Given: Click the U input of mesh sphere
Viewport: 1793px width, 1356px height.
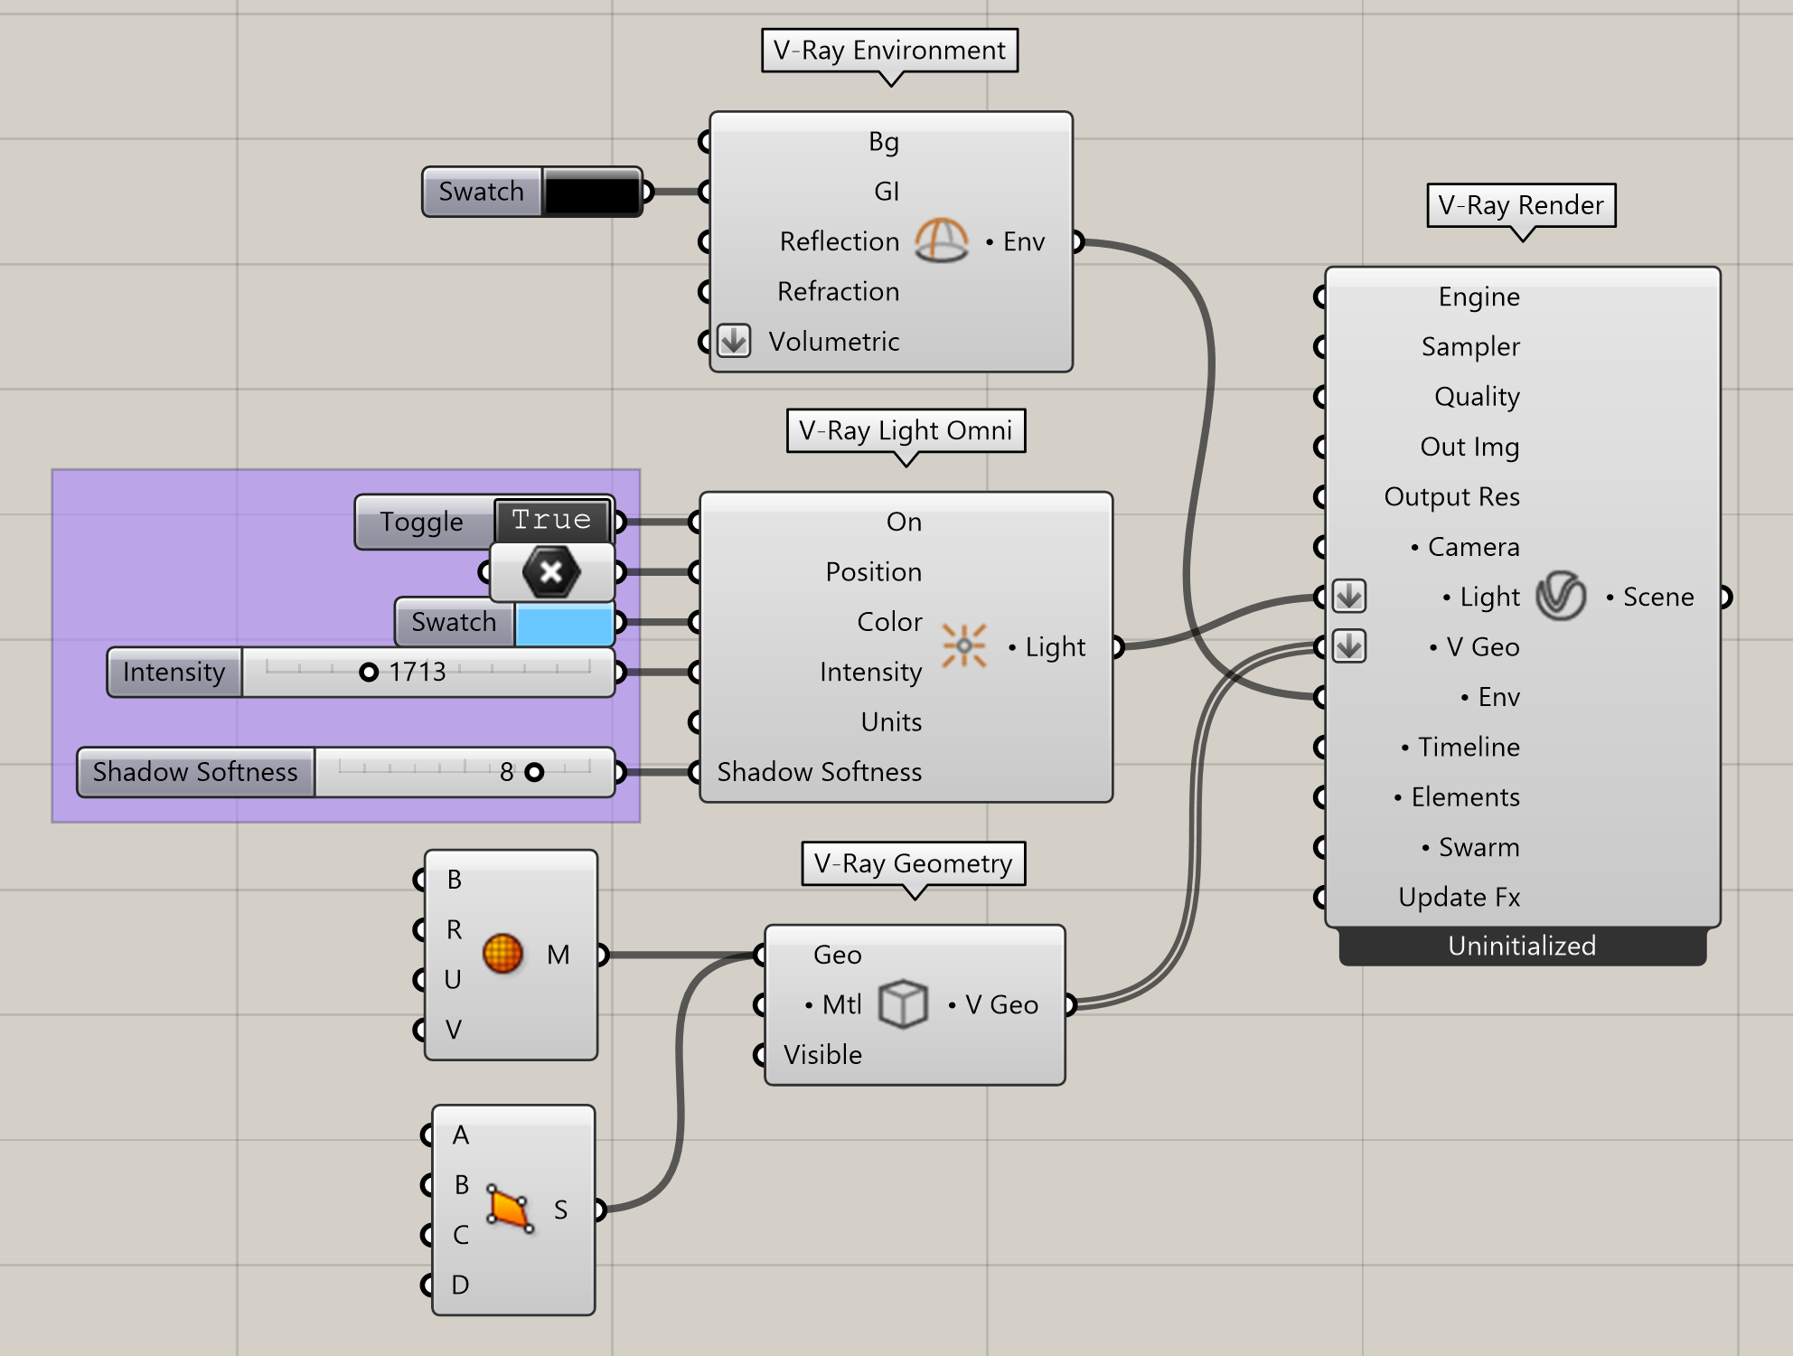Looking at the screenshot, I should point(453,980).
